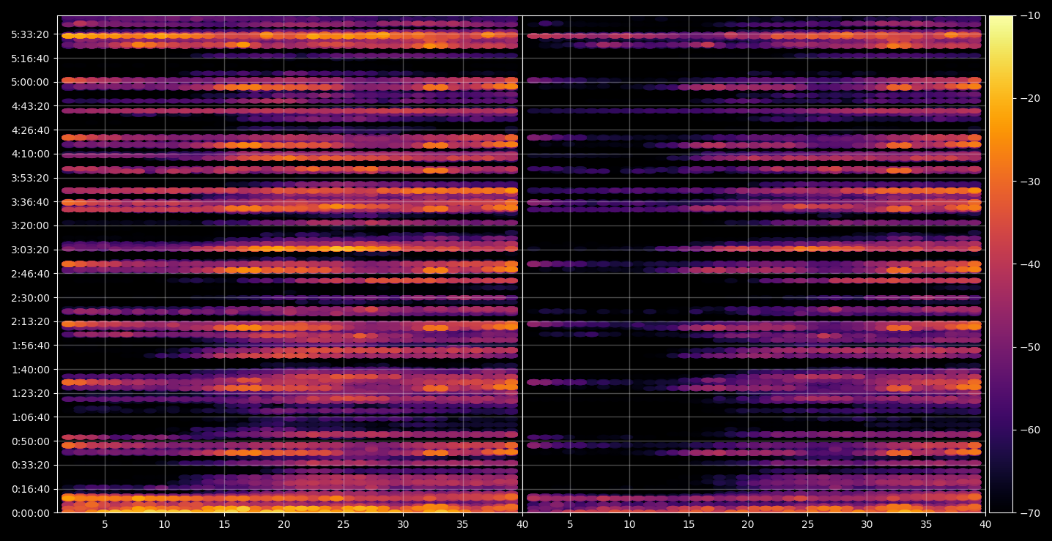Click the −60 colorbar tick label
The image size is (1052, 541).
coord(1030,430)
